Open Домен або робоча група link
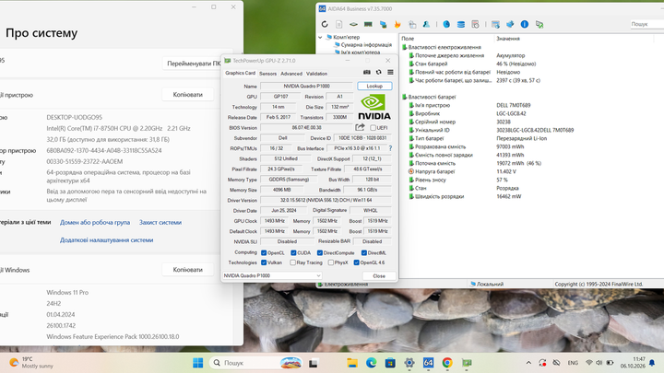The image size is (664, 373). [95, 223]
